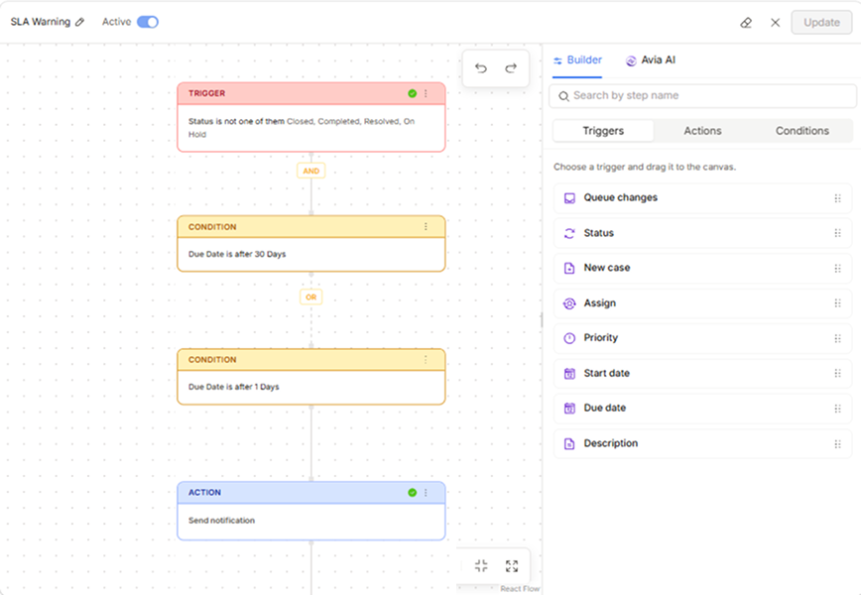Undo the last canvas change
This screenshot has height=595, width=861.
point(480,68)
